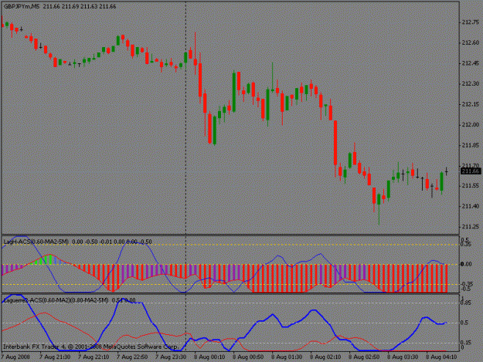This screenshot has width=483, height=362.
Task: Click the 212.00 price axis label
Action: tap(471, 124)
